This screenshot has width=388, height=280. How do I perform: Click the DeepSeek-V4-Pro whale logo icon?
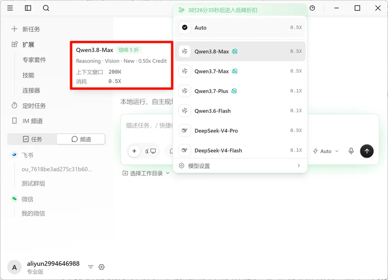(185, 131)
